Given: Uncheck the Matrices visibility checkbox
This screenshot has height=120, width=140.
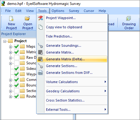Looking at the screenshot, I should click(17, 52).
